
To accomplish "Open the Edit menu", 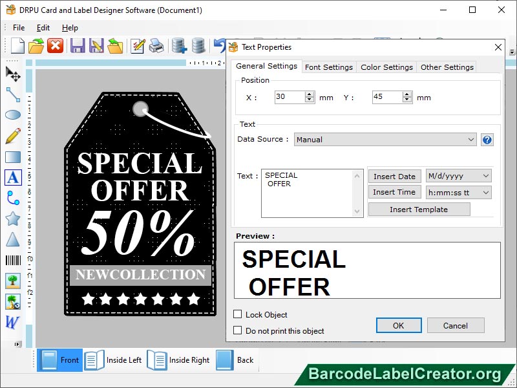I will pyautogui.click(x=43, y=28).
